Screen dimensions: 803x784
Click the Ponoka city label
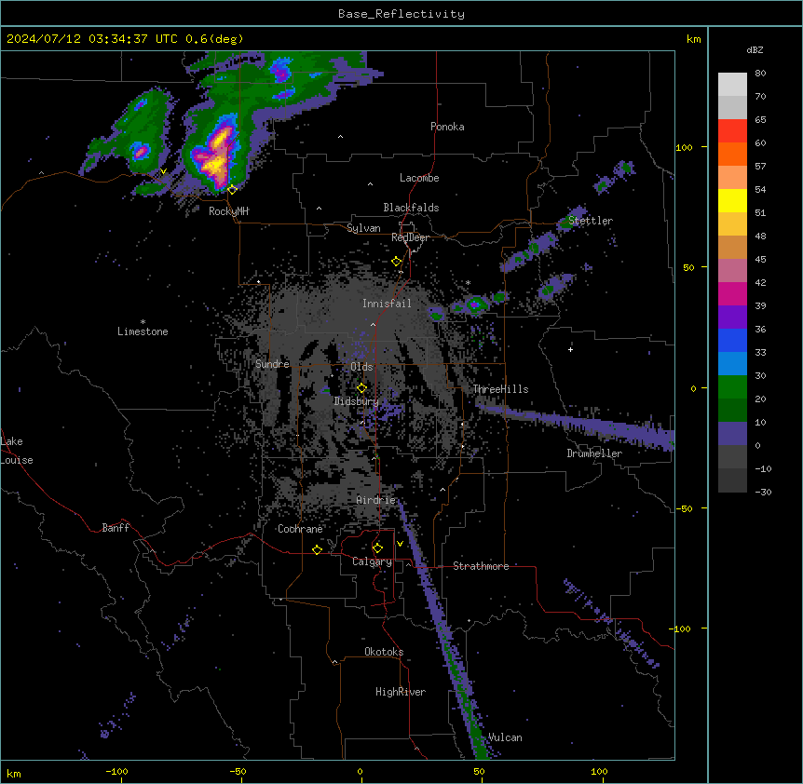tap(447, 127)
